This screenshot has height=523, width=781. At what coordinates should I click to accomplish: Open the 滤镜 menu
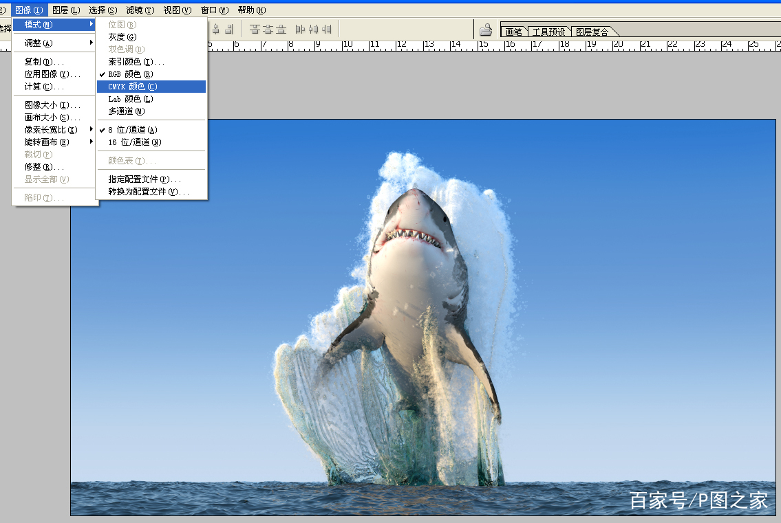140,10
